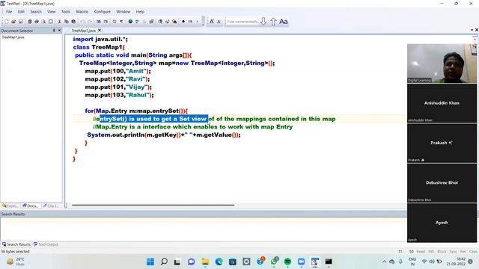The image size is (479, 269).
Task: Switch to Clip Library bottom tab
Action: [x=51, y=206]
